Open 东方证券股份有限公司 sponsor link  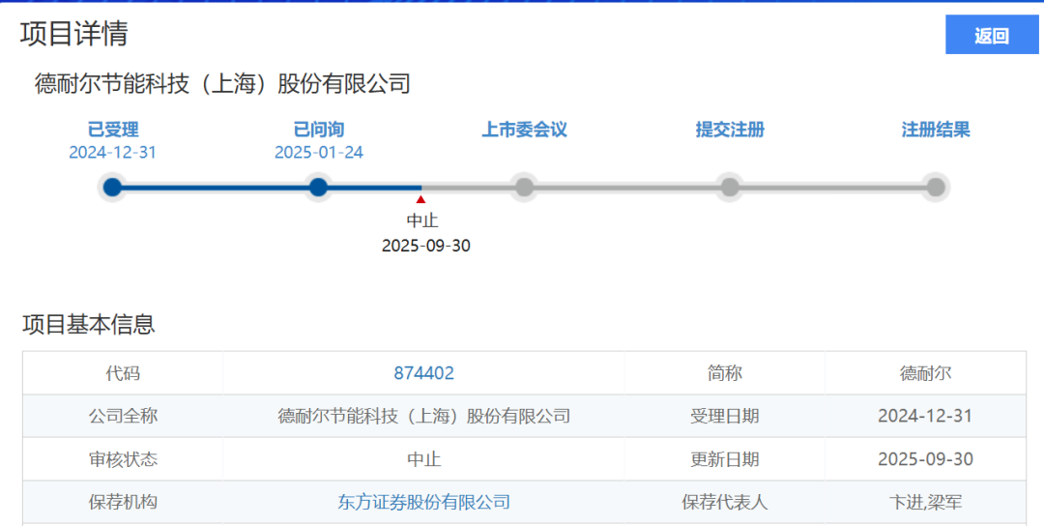[x=423, y=502]
